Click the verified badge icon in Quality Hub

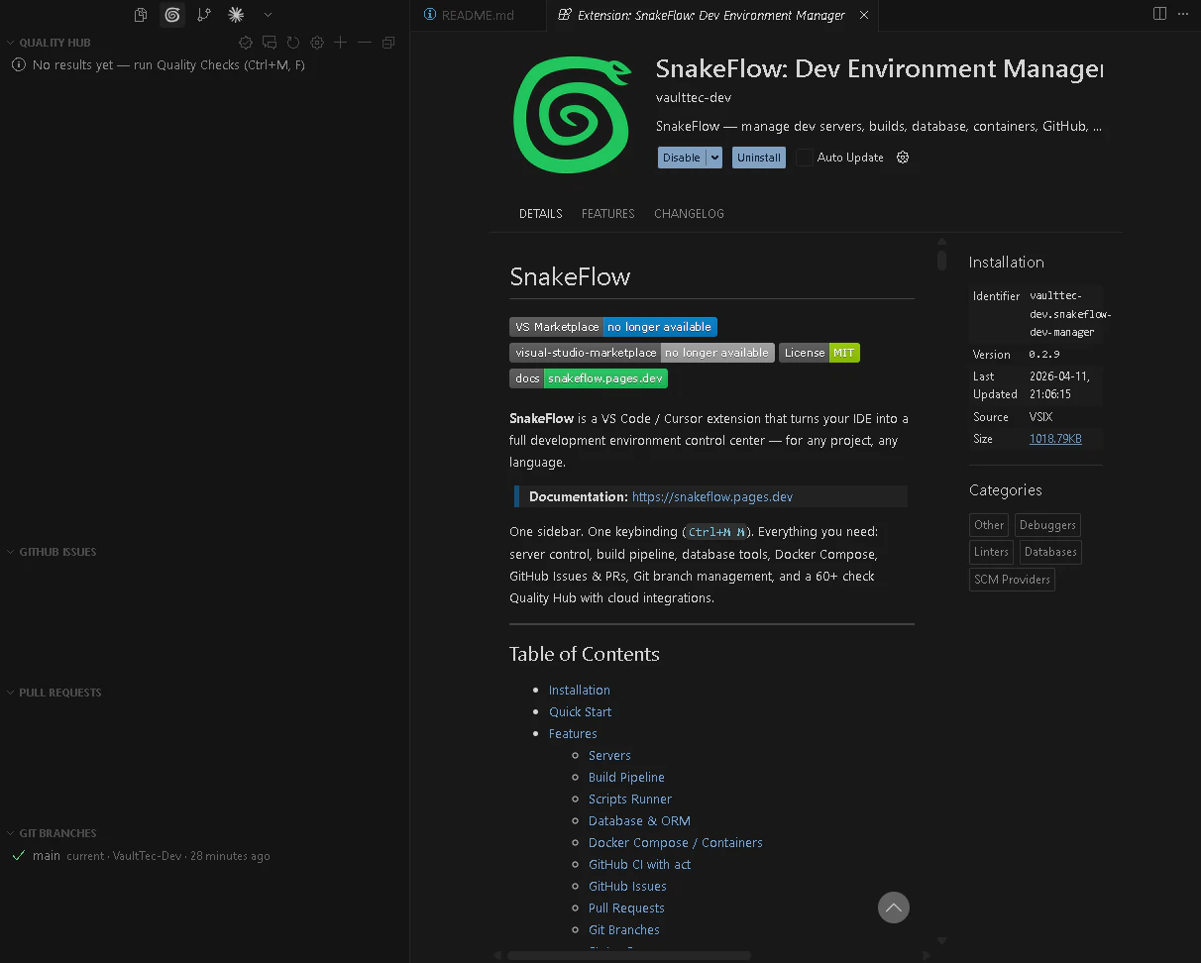coord(246,43)
